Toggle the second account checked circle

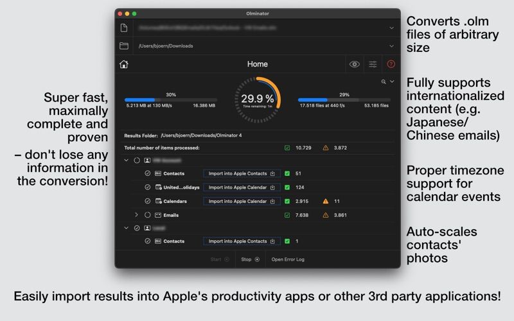[137, 228]
